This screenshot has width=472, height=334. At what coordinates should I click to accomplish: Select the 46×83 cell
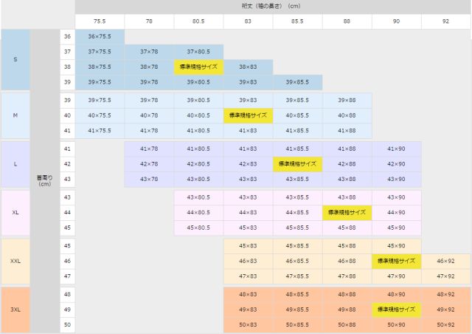click(x=248, y=262)
